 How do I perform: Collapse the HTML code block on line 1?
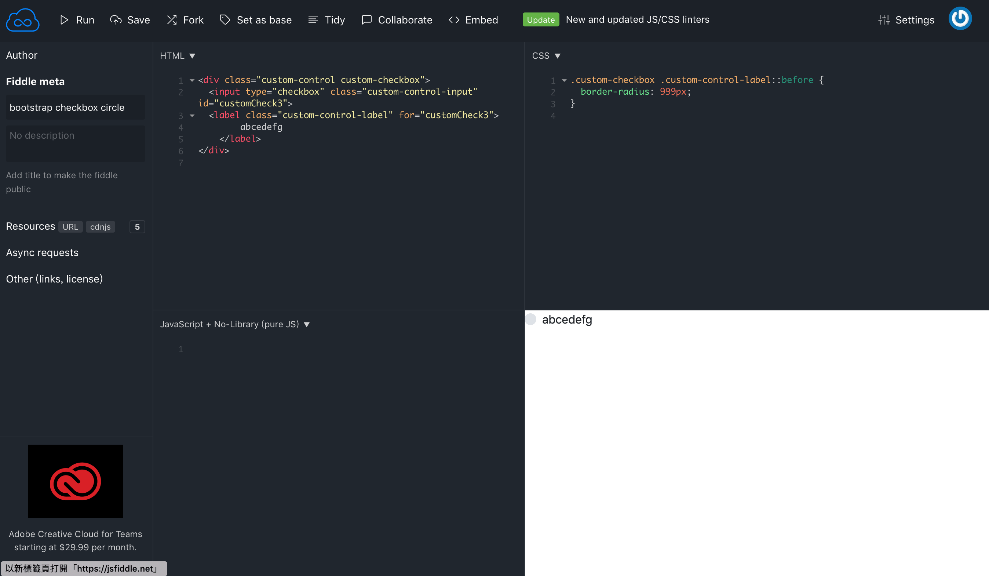tap(192, 80)
